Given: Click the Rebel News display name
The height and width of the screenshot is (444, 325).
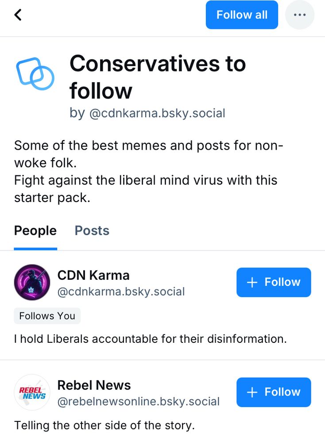Looking at the screenshot, I should click(x=94, y=385).
